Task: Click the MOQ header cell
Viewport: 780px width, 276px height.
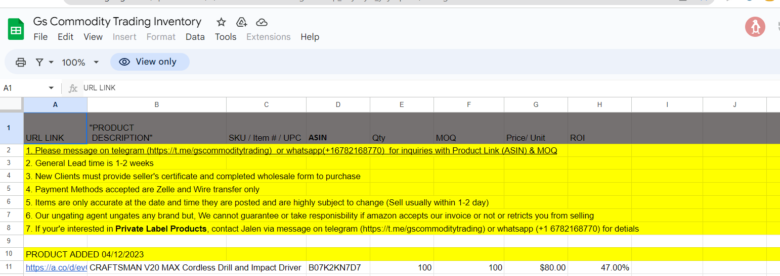Action: 469,128
